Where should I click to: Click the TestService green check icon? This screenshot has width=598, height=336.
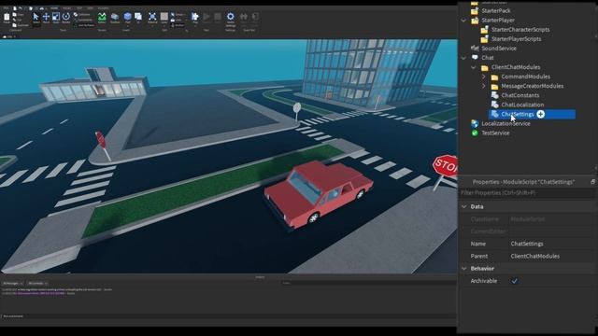(x=475, y=133)
